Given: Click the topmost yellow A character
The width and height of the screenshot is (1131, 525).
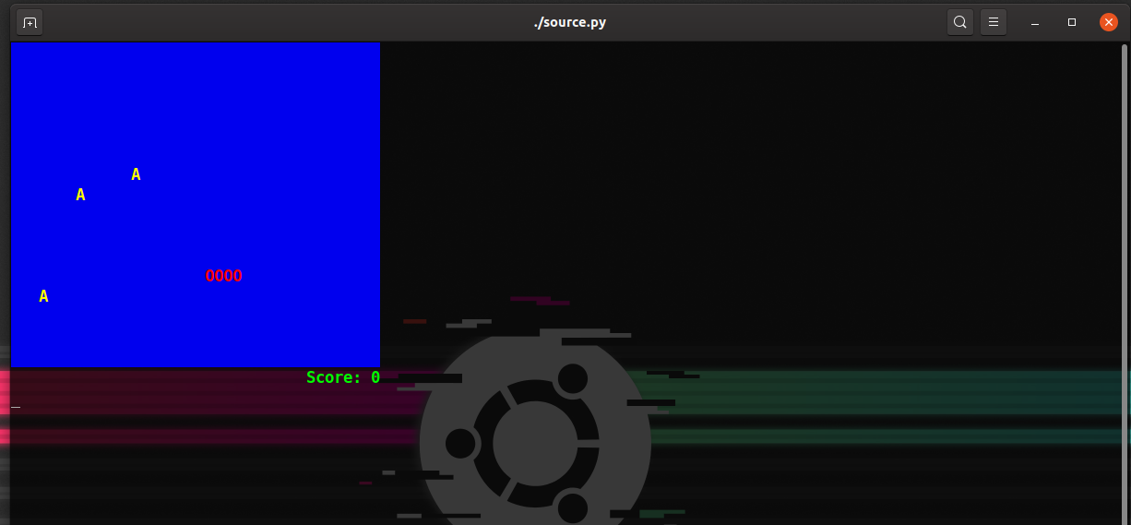Looking at the screenshot, I should tap(136, 174).
